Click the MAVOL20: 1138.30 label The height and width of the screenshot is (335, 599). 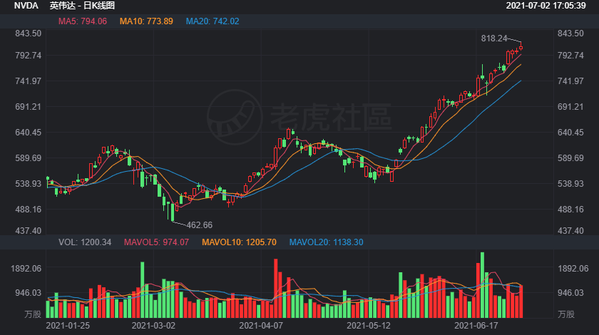click(326, 242)
